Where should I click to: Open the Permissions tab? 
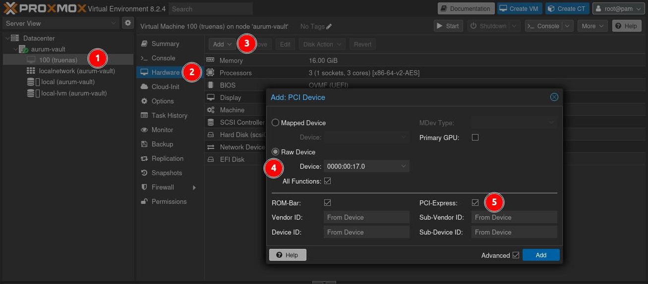click(x=170, y=201)
